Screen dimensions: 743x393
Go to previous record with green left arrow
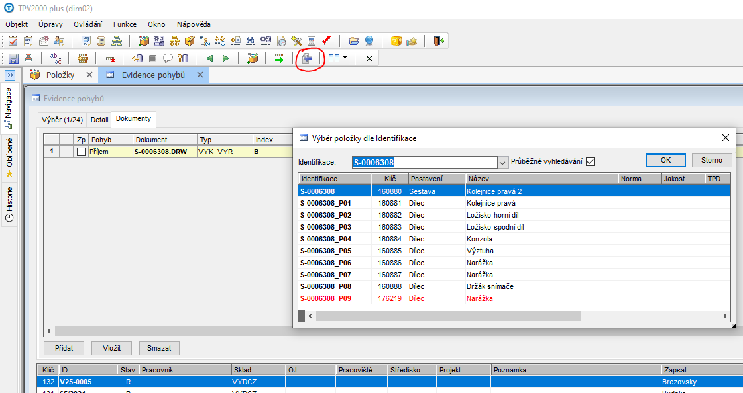(x=209, y=58)
